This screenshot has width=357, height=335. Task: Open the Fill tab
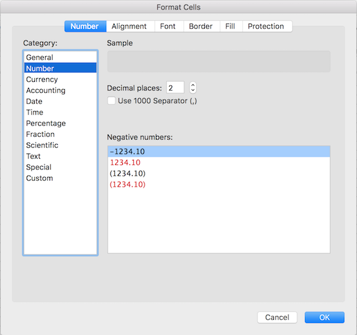pyautogui.click(x=231, y=27)
